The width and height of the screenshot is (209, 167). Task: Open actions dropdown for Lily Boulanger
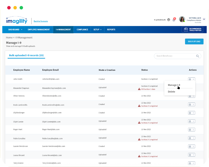point(191,113)
